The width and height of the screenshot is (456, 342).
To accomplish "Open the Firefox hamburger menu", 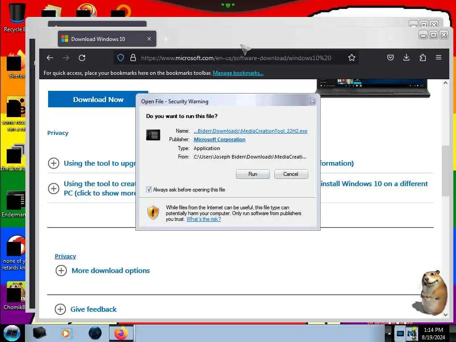I will tap(439, 57).
